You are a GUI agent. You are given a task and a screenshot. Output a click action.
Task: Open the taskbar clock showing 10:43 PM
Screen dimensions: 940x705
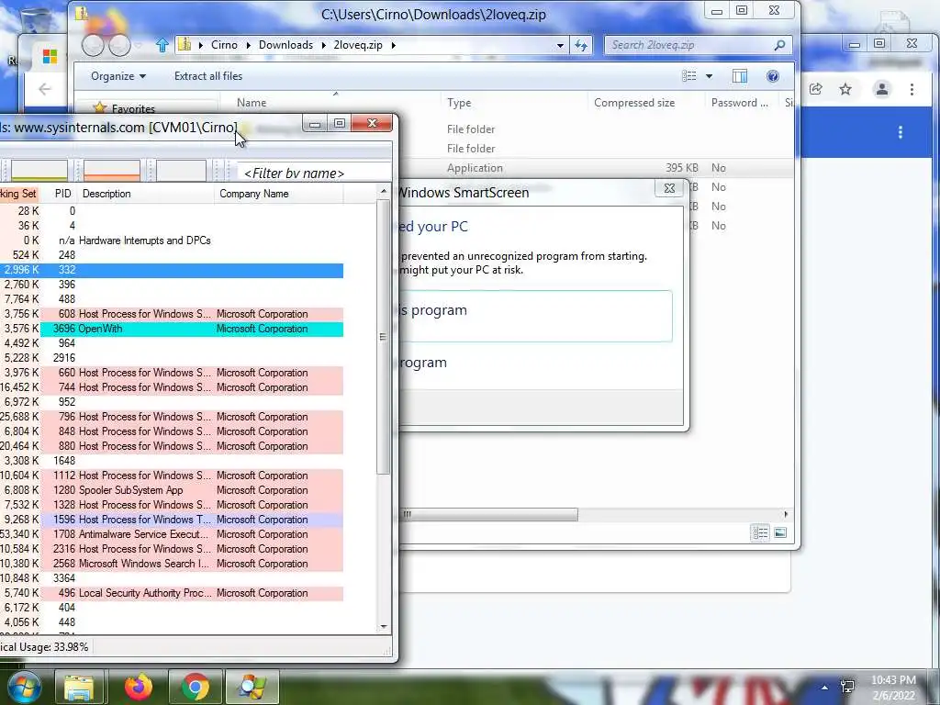[893, 687]
